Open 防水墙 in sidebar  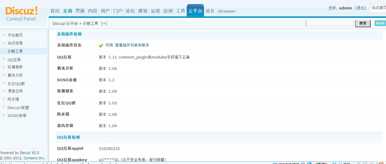tap(13, 99)
